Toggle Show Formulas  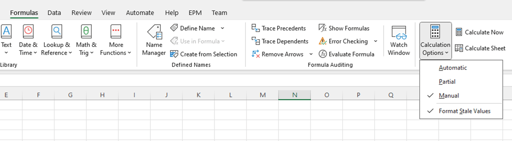point(344,28)
